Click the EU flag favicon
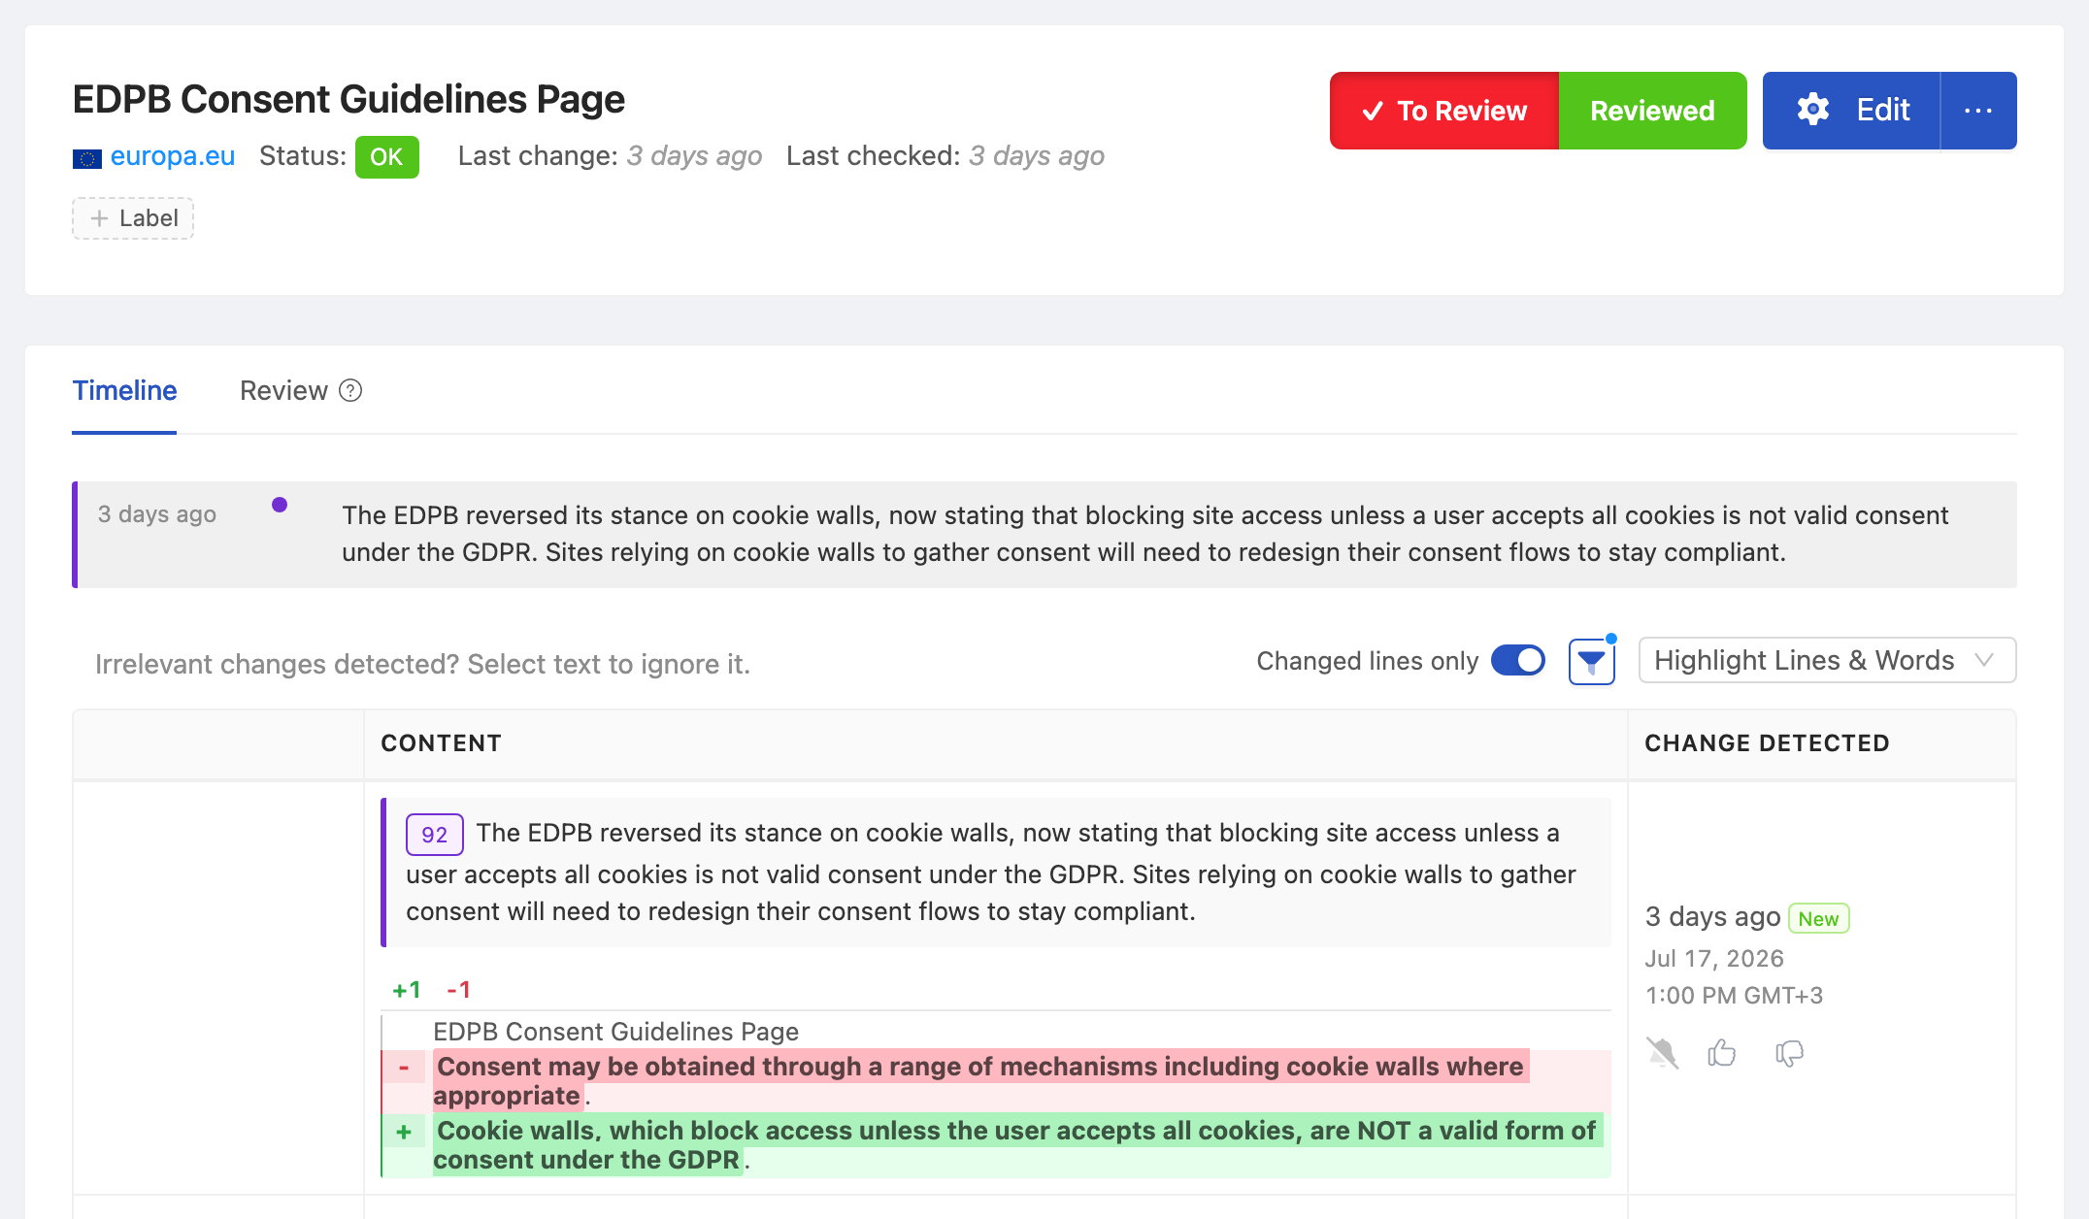Screen dimensions: 2089x1219 (87, 158)
